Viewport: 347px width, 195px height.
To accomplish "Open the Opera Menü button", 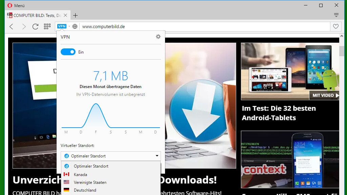I will coord(16,5).
